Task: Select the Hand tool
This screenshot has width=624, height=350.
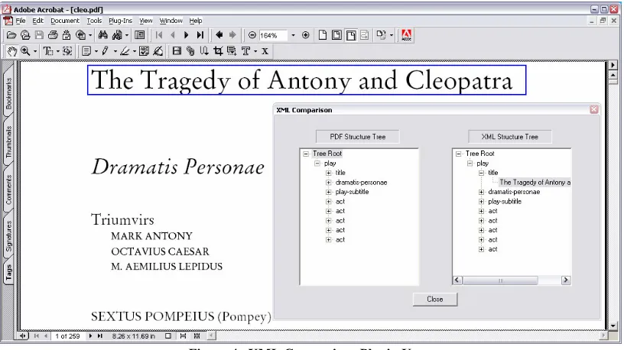Action: pos(12,51)
